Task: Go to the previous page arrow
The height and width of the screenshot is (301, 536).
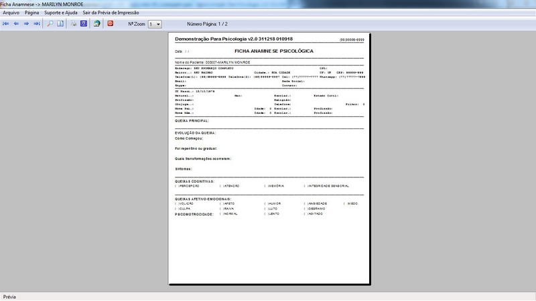Action: pos(16,23)
